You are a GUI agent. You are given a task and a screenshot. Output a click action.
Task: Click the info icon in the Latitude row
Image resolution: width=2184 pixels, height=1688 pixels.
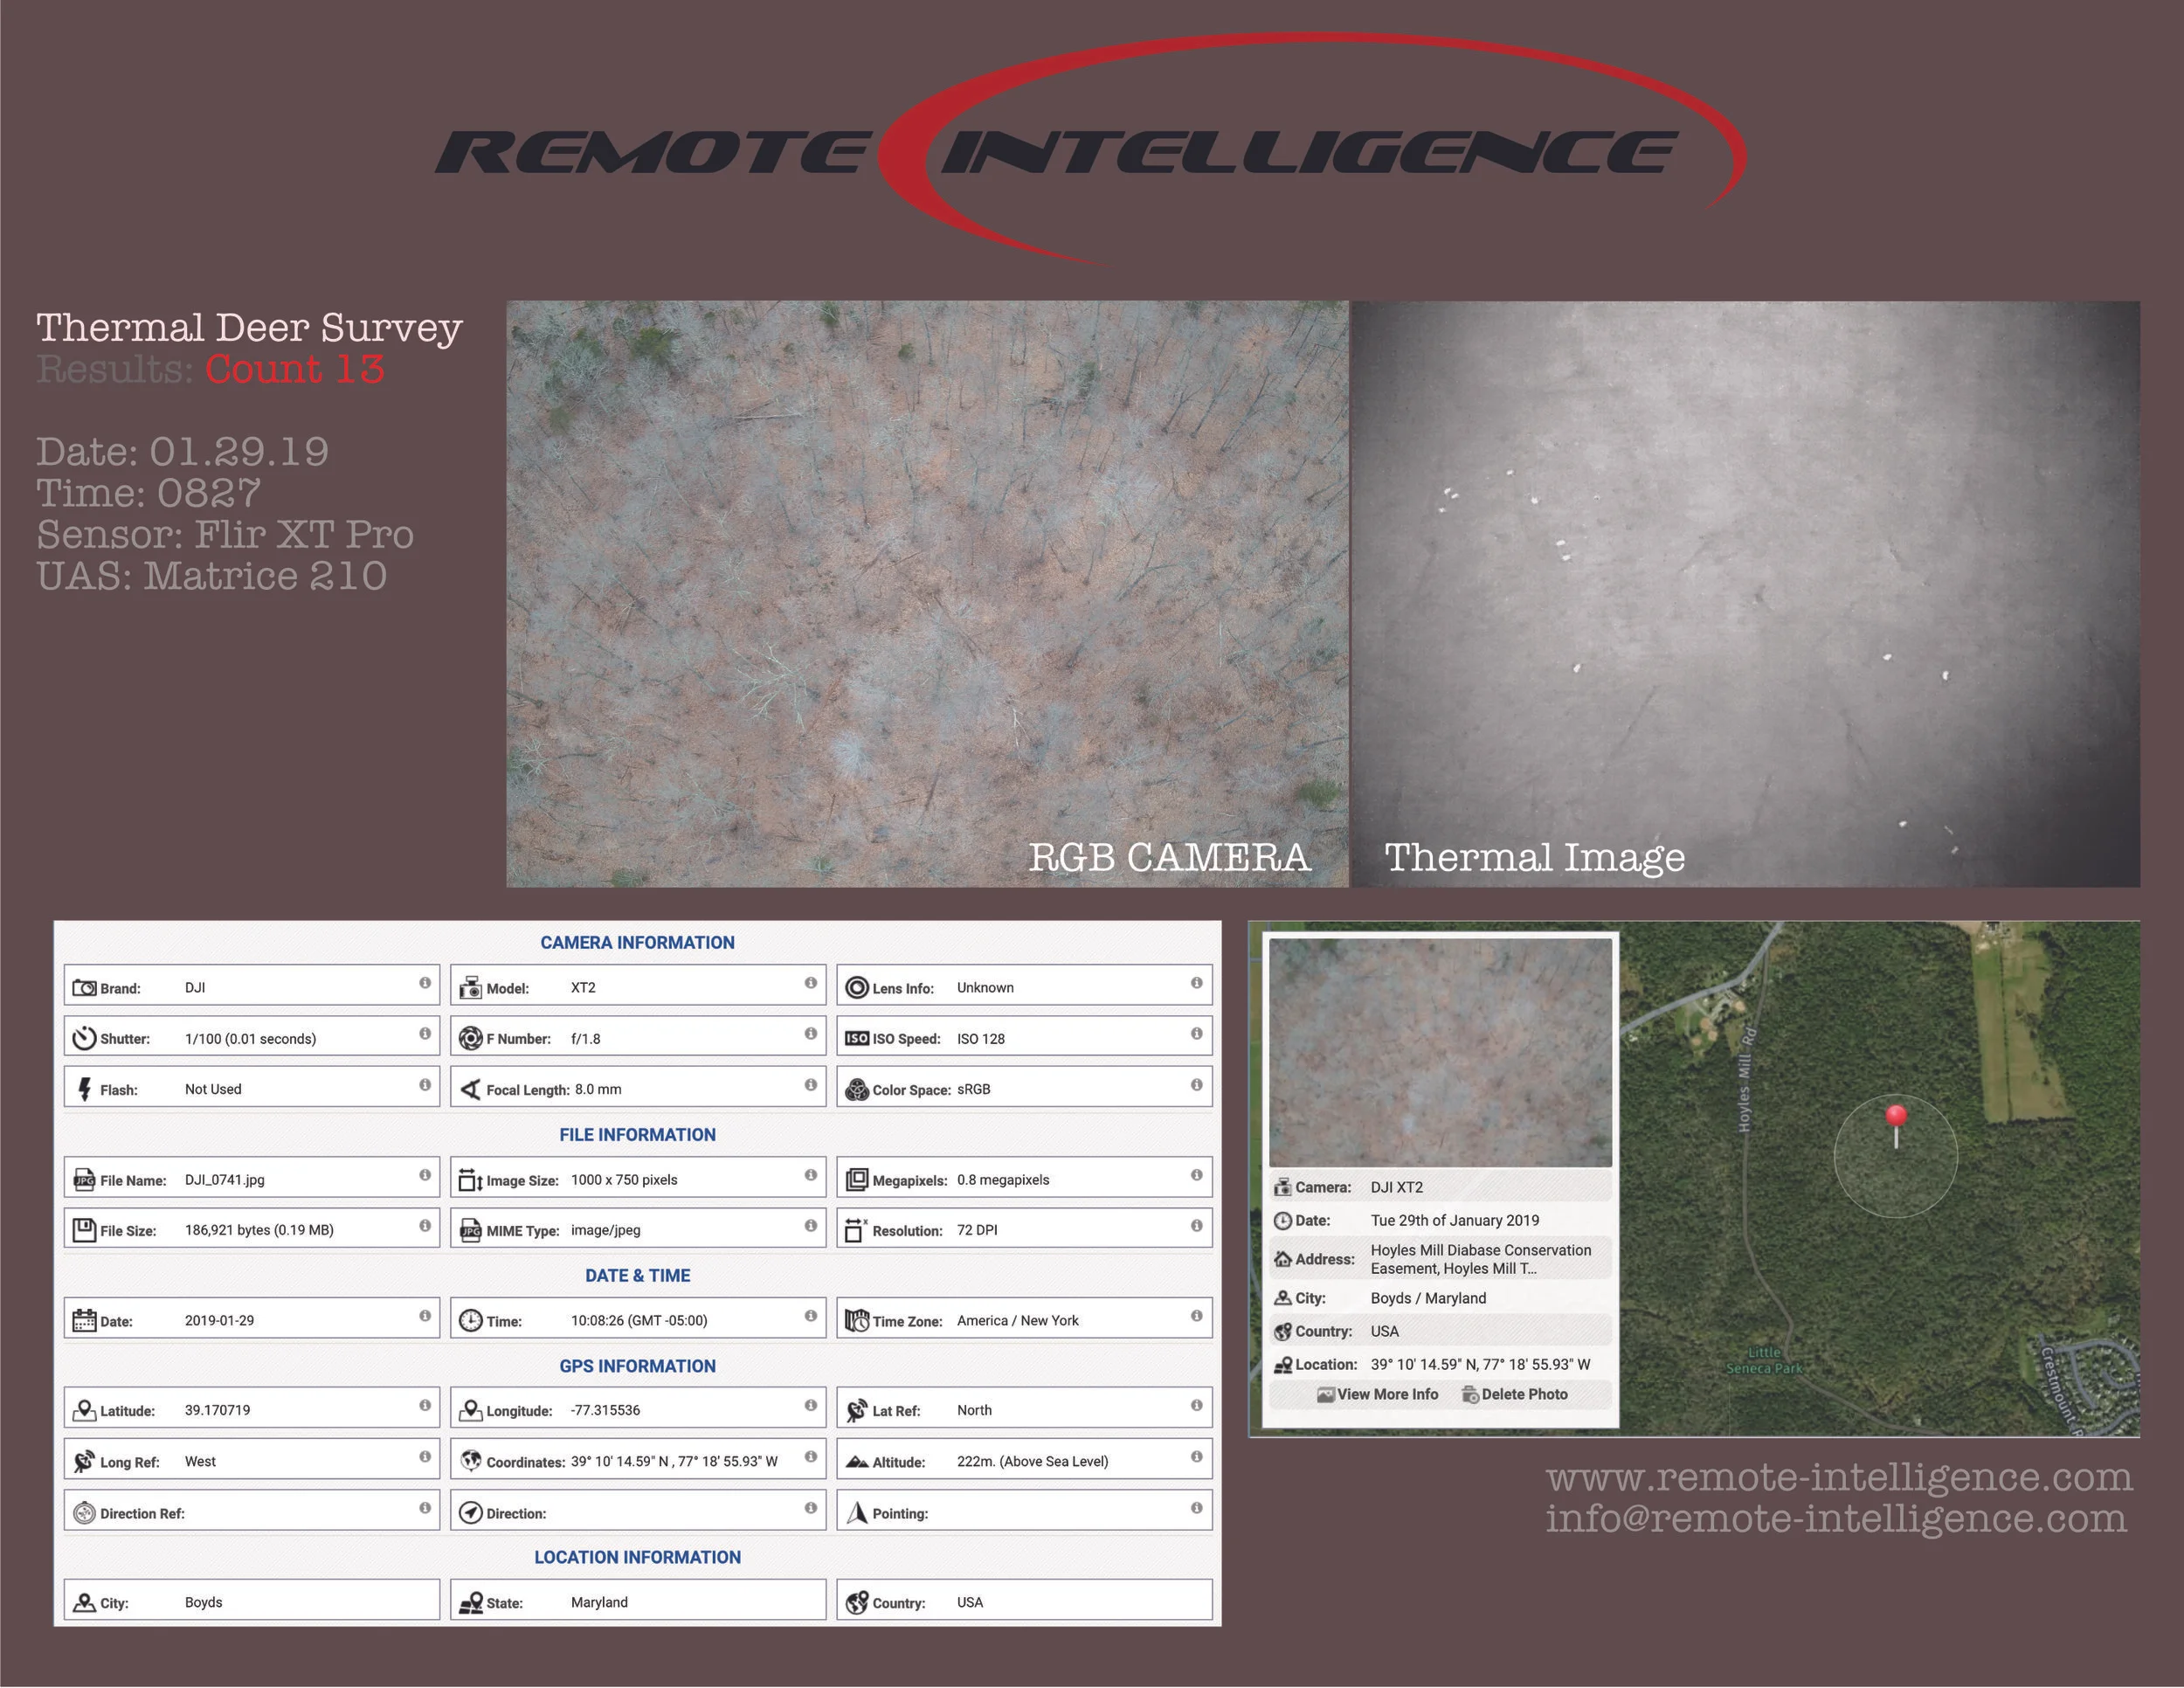coord(425,1405)
